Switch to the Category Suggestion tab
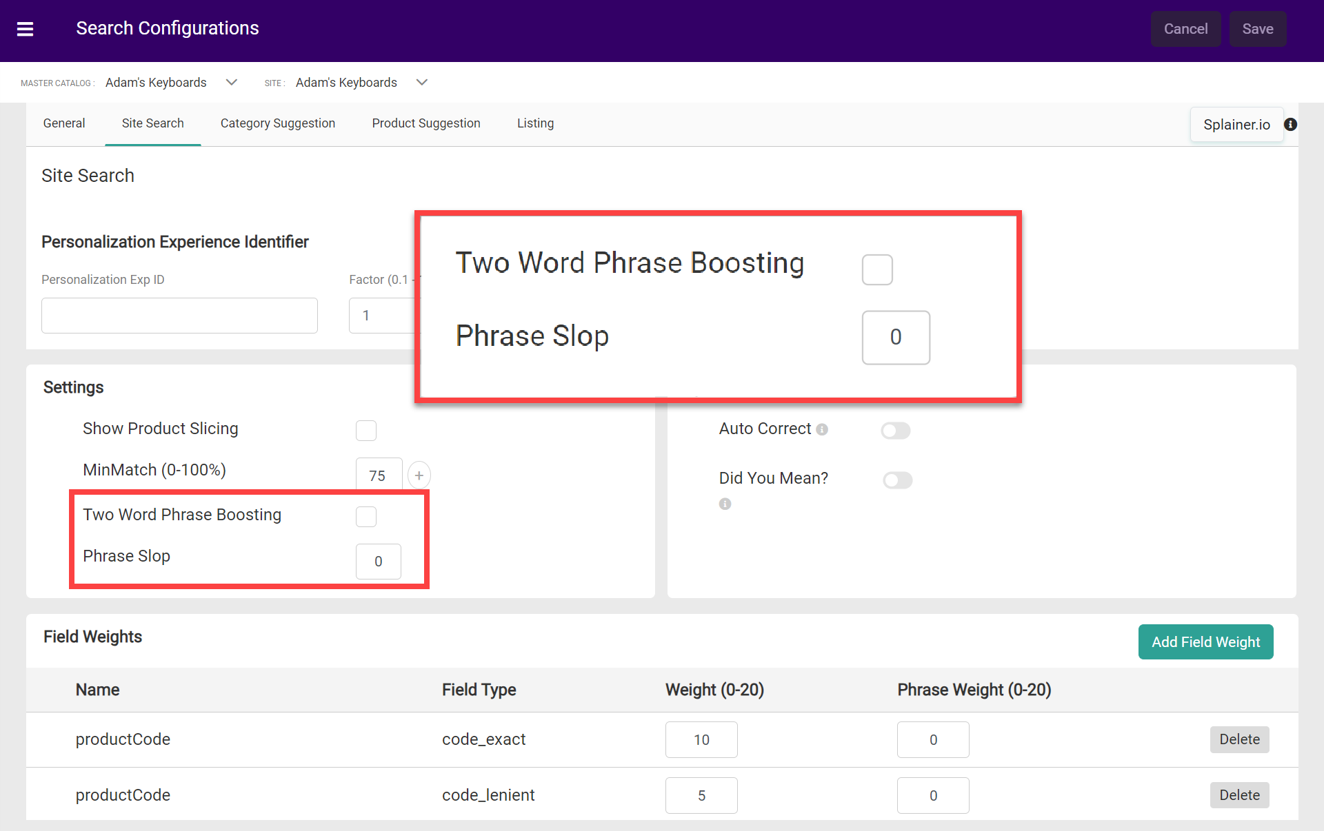1324x831 pixels. [277, 123]
